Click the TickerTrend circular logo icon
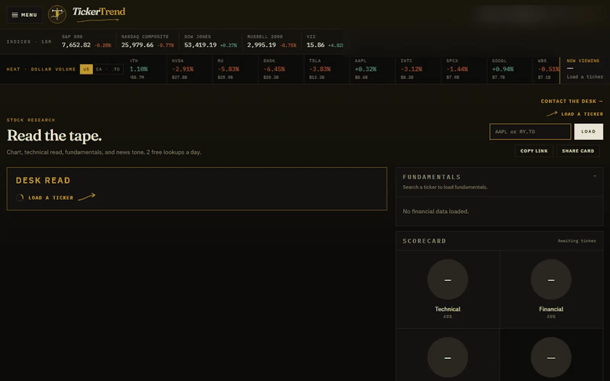610x381 pixels. point(57,14)
